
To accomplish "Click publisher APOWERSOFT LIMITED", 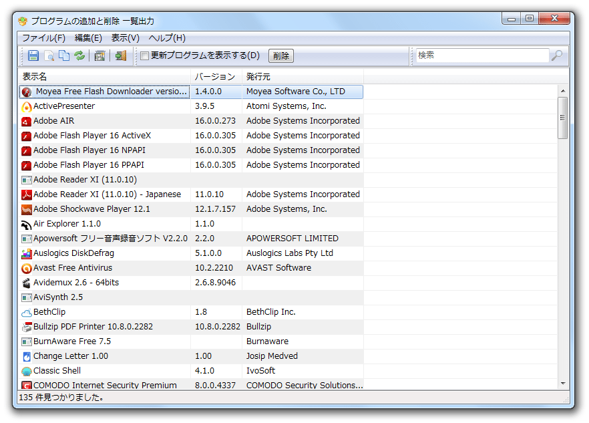I will [292, 239].
